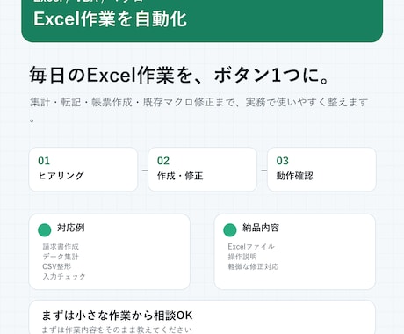404x334 pixels.
Task: Click list item 'データ集計'
Action: click(x=61, y=257)
